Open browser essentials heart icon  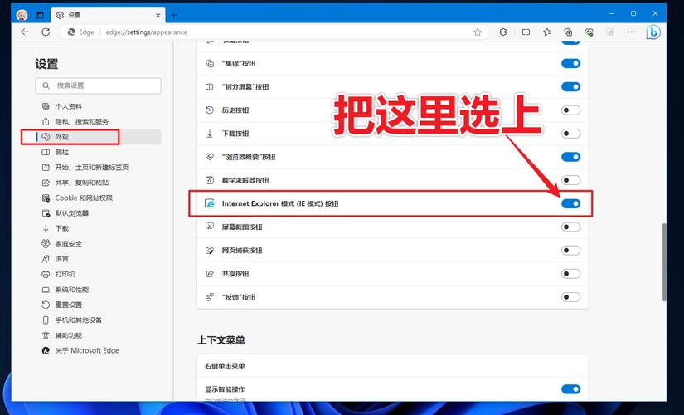coord(589,32)
